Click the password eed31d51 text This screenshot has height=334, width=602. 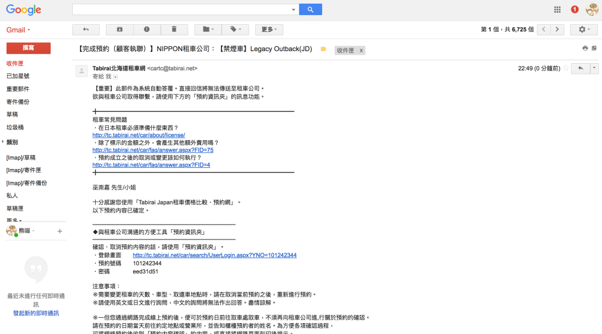point(146,271)
